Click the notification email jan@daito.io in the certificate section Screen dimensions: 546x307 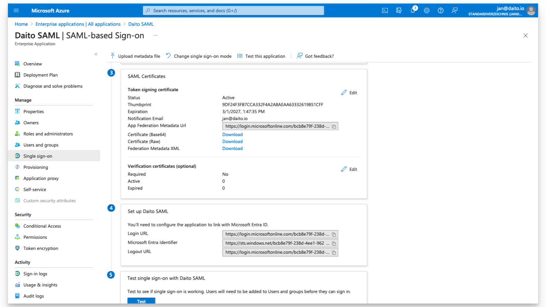click(235, 118)
